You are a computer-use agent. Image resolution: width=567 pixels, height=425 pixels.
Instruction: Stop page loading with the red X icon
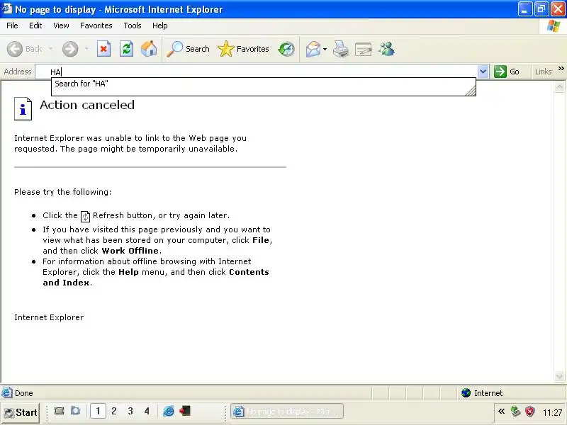click(x=103, y=49)
